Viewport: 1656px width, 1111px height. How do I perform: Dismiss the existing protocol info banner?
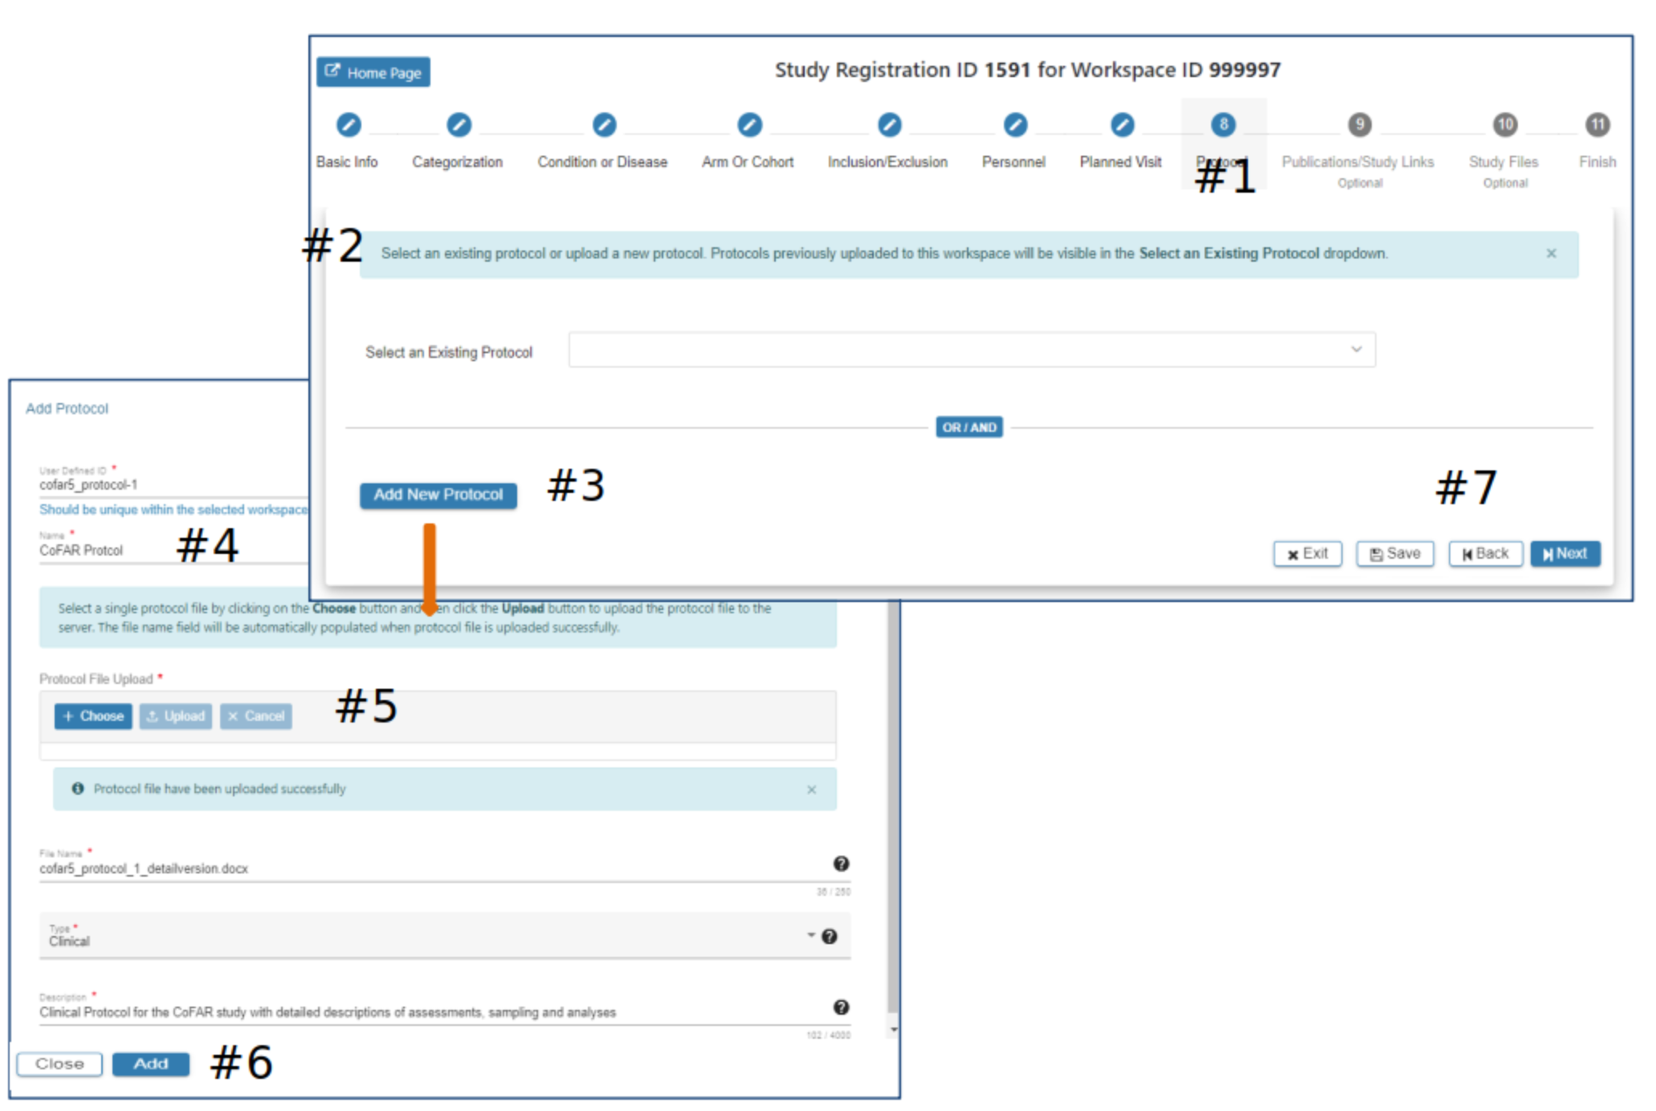[x=1551, y=254]
